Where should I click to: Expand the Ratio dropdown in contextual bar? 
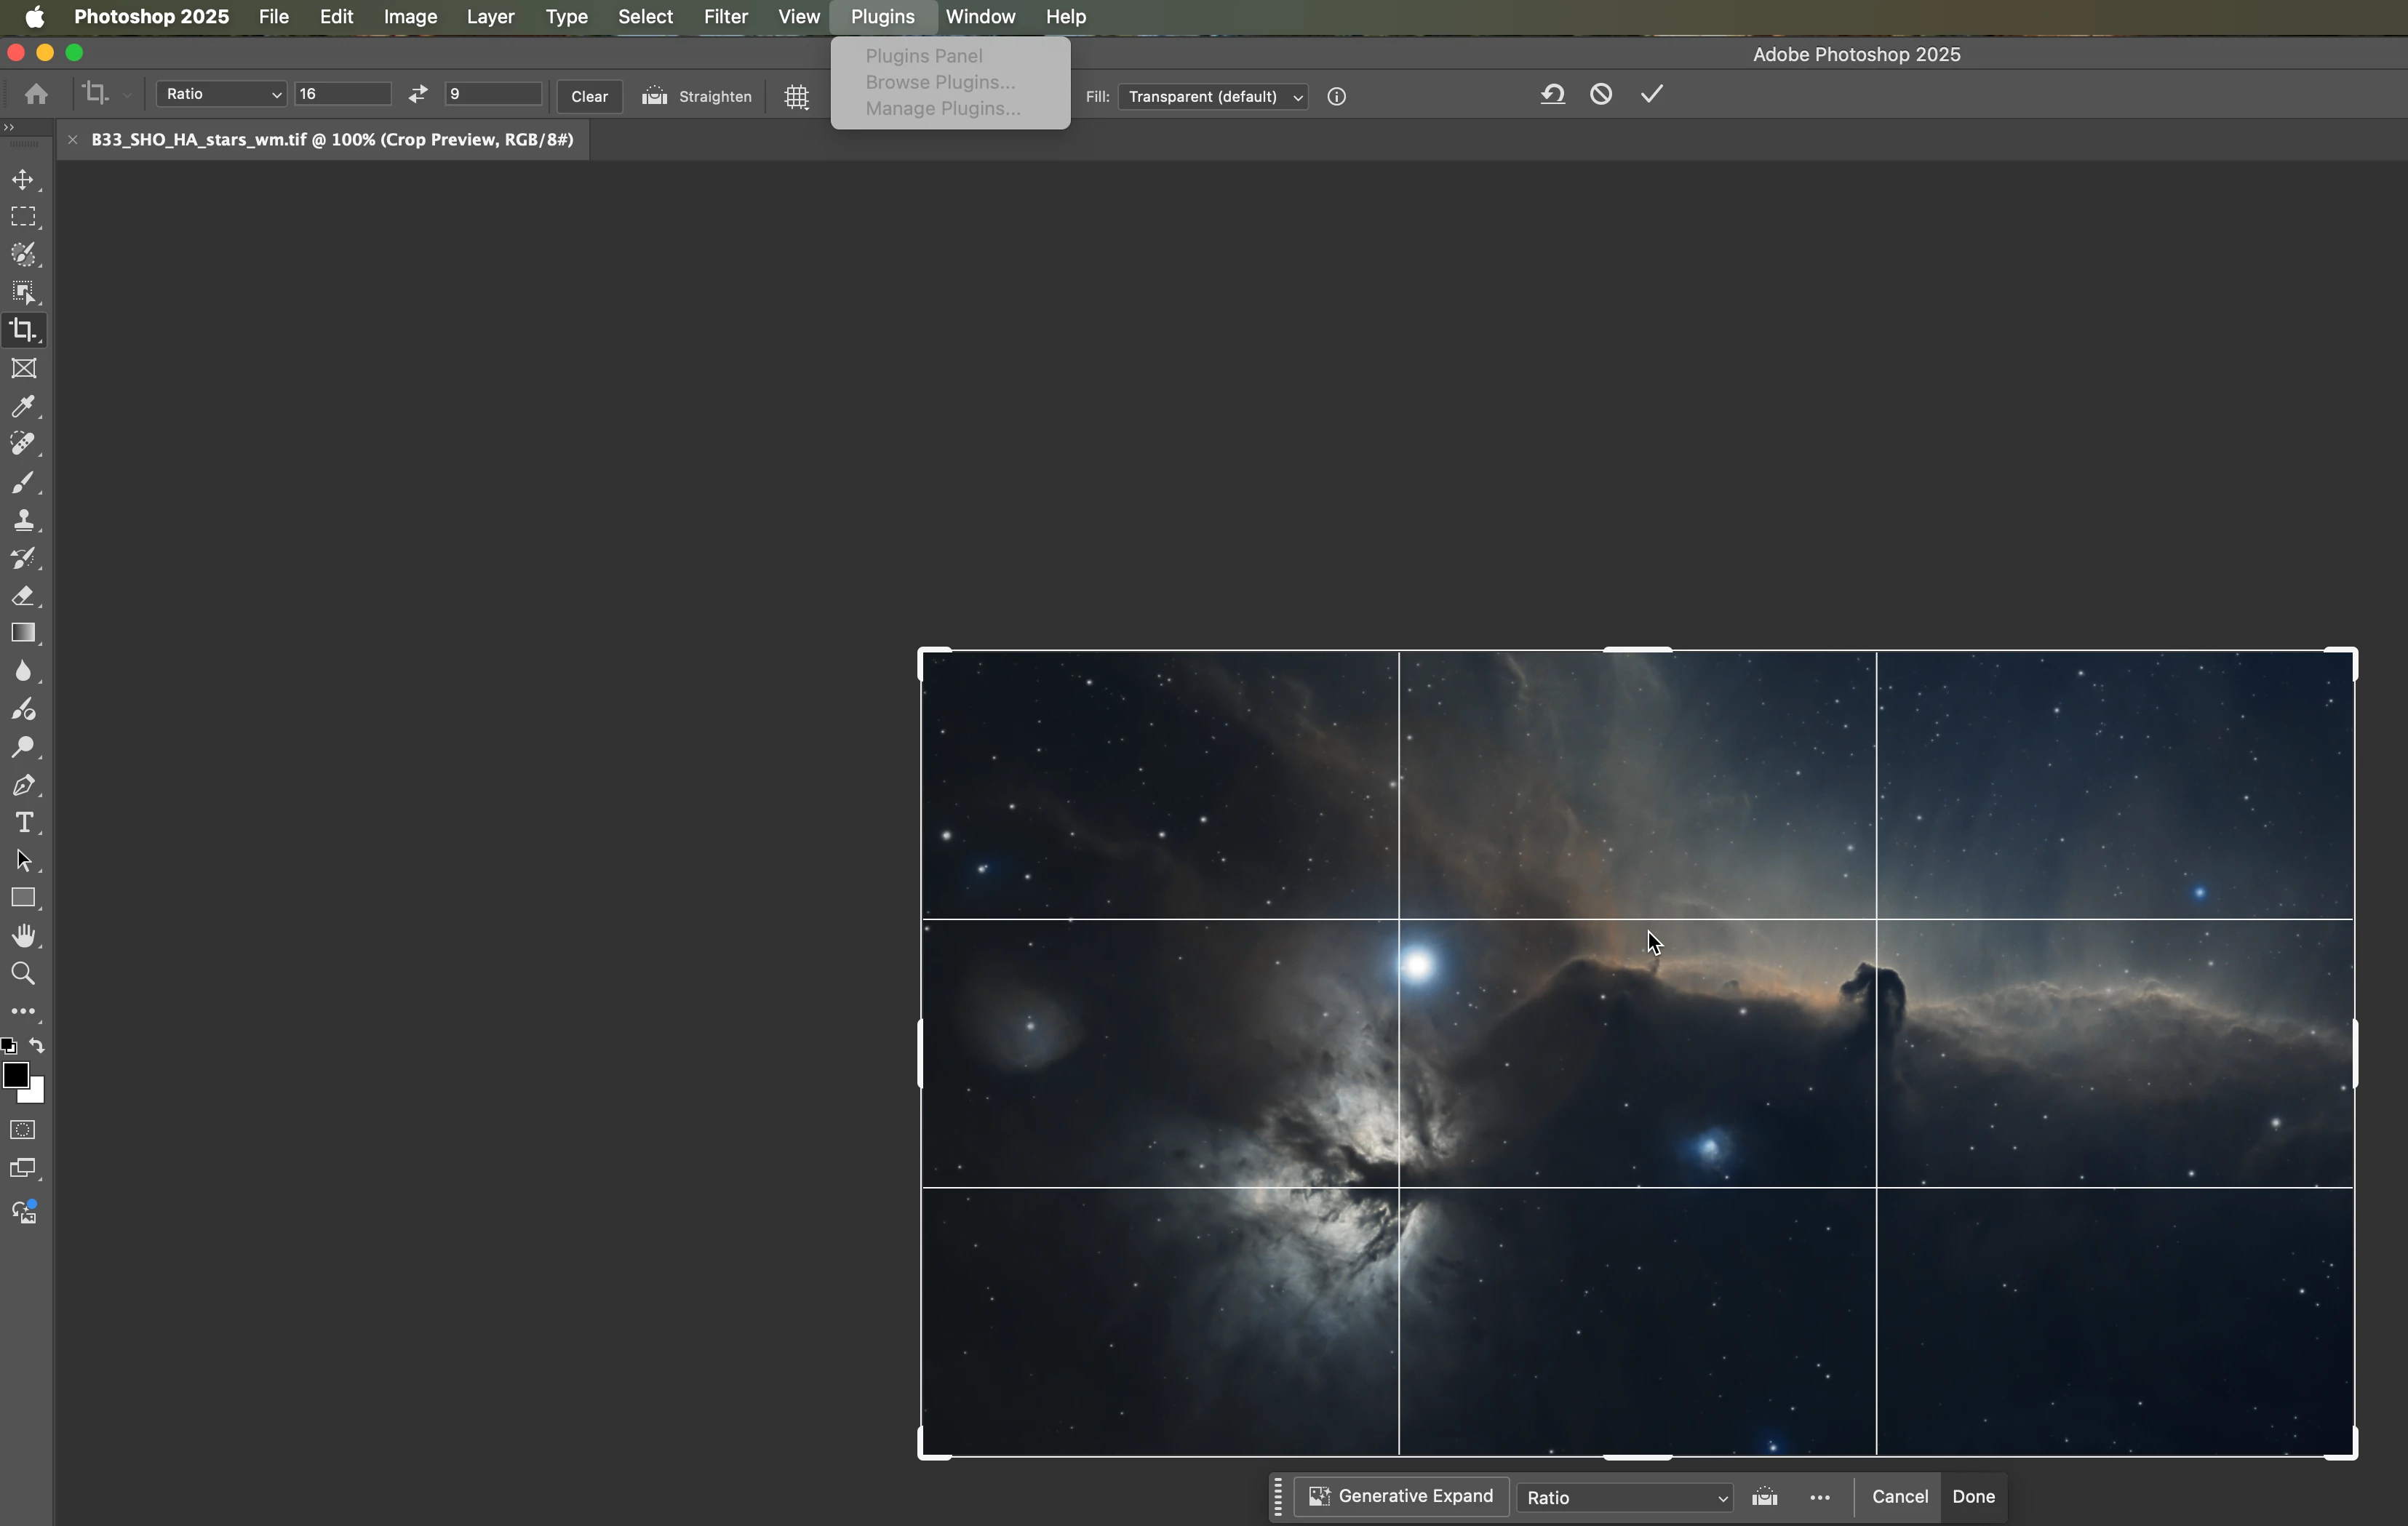1625,1497
